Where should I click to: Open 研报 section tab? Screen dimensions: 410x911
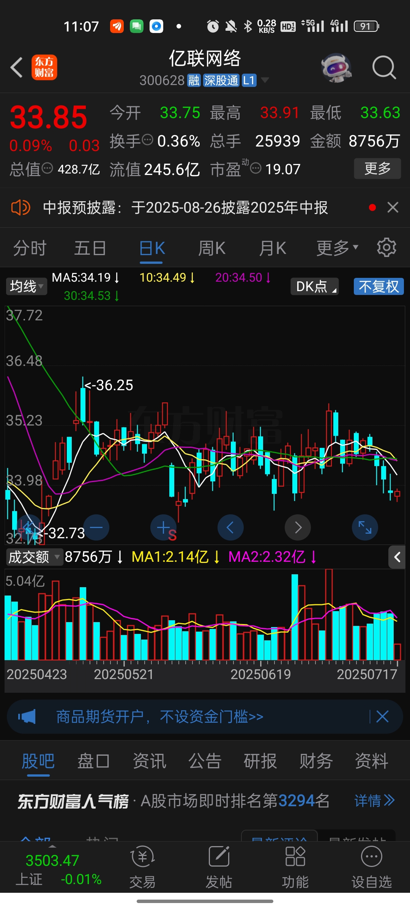click(260, 761)
